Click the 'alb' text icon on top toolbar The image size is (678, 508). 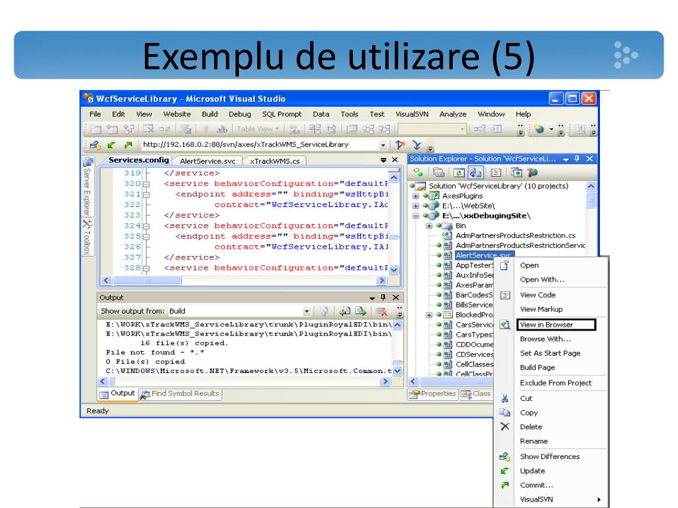tap(222, 129)
